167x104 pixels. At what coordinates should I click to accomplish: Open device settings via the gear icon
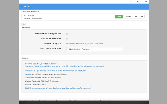[142, 17]
